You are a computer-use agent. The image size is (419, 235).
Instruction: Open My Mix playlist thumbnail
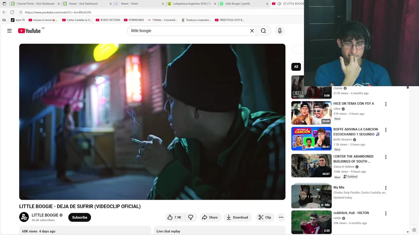(x=311, y=196)
